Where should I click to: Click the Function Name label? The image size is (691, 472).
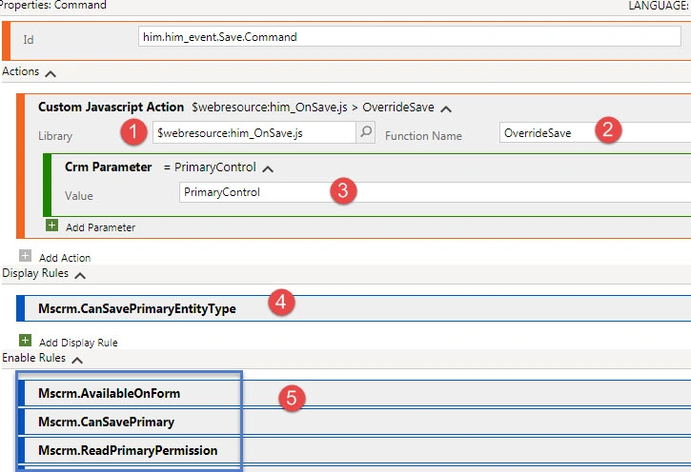pyautogui.click(x=423, y=136)
